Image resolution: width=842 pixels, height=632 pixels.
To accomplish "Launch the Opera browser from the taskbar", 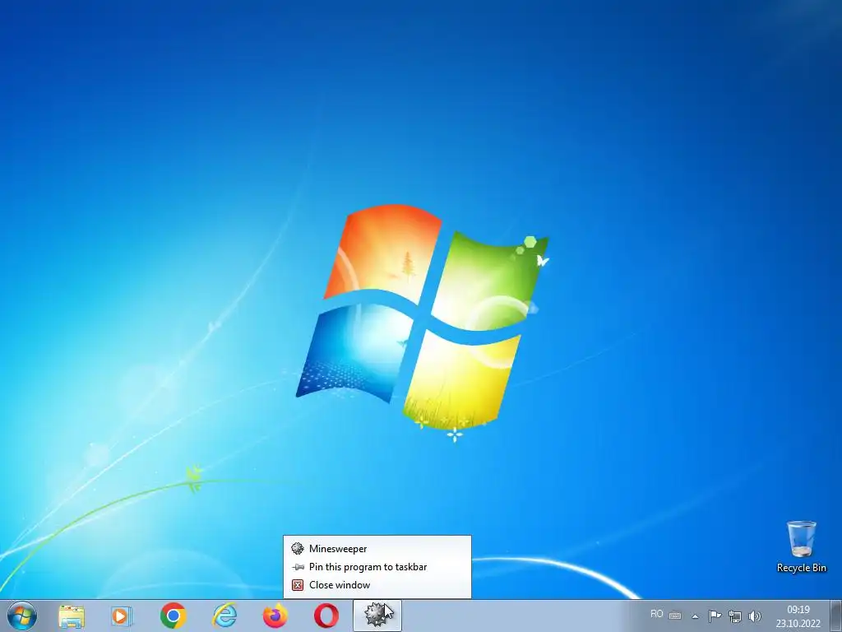I will click(326, 616).
